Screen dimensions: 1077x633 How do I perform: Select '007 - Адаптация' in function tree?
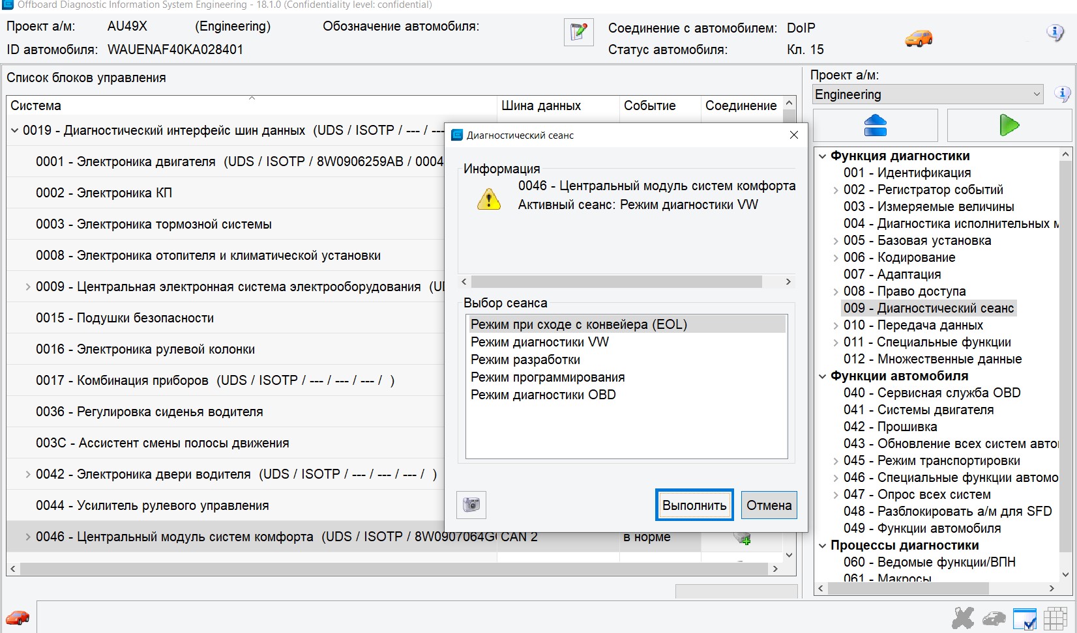(x=909, y=274)
